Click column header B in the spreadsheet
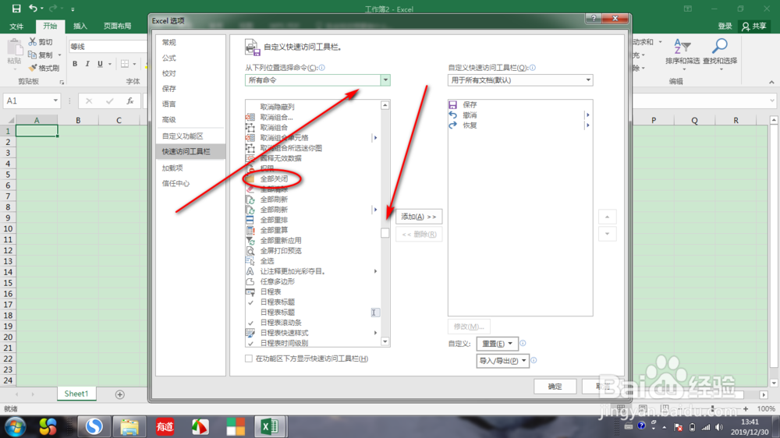The height and width of the screenshot is (438, 780). (78, 120)
